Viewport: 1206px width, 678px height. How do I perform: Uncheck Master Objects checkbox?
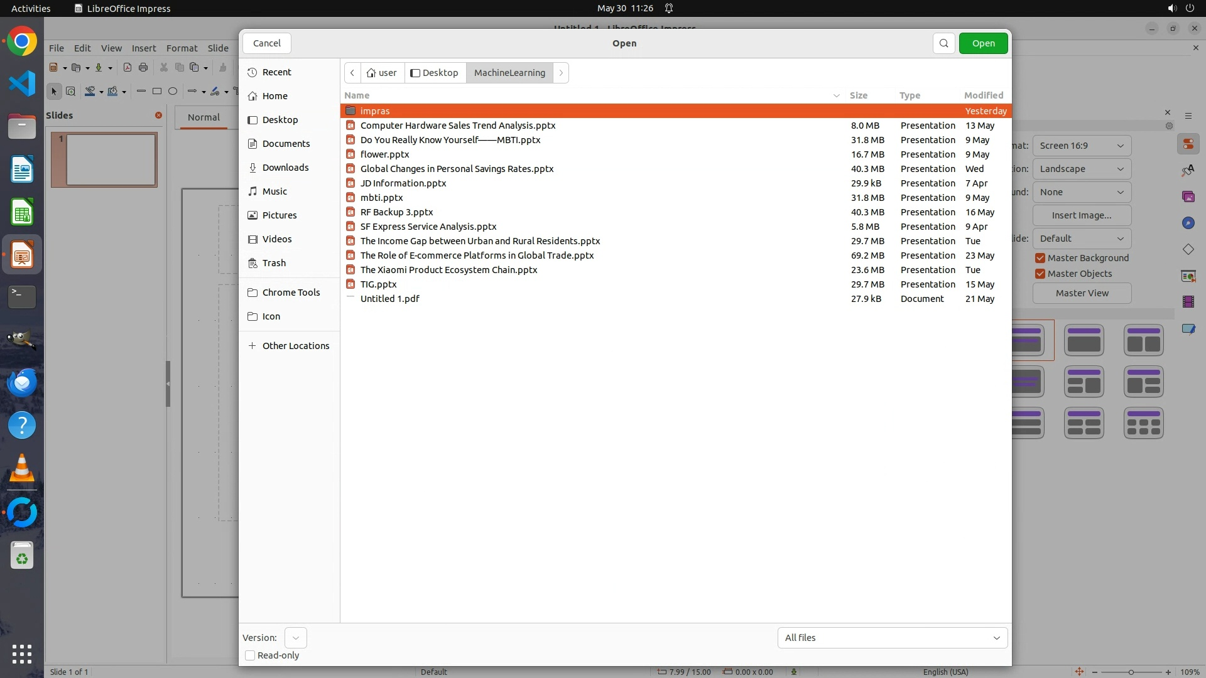[x=1040, y=274]
